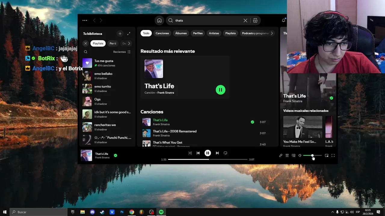The image size is (385, 216).
Task: Pause playback in the player bar
Action: pos(208,153)
